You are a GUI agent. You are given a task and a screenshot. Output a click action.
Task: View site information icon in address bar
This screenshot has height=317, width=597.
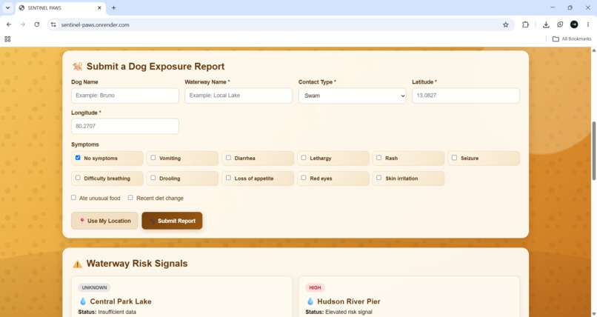point(53,24)
